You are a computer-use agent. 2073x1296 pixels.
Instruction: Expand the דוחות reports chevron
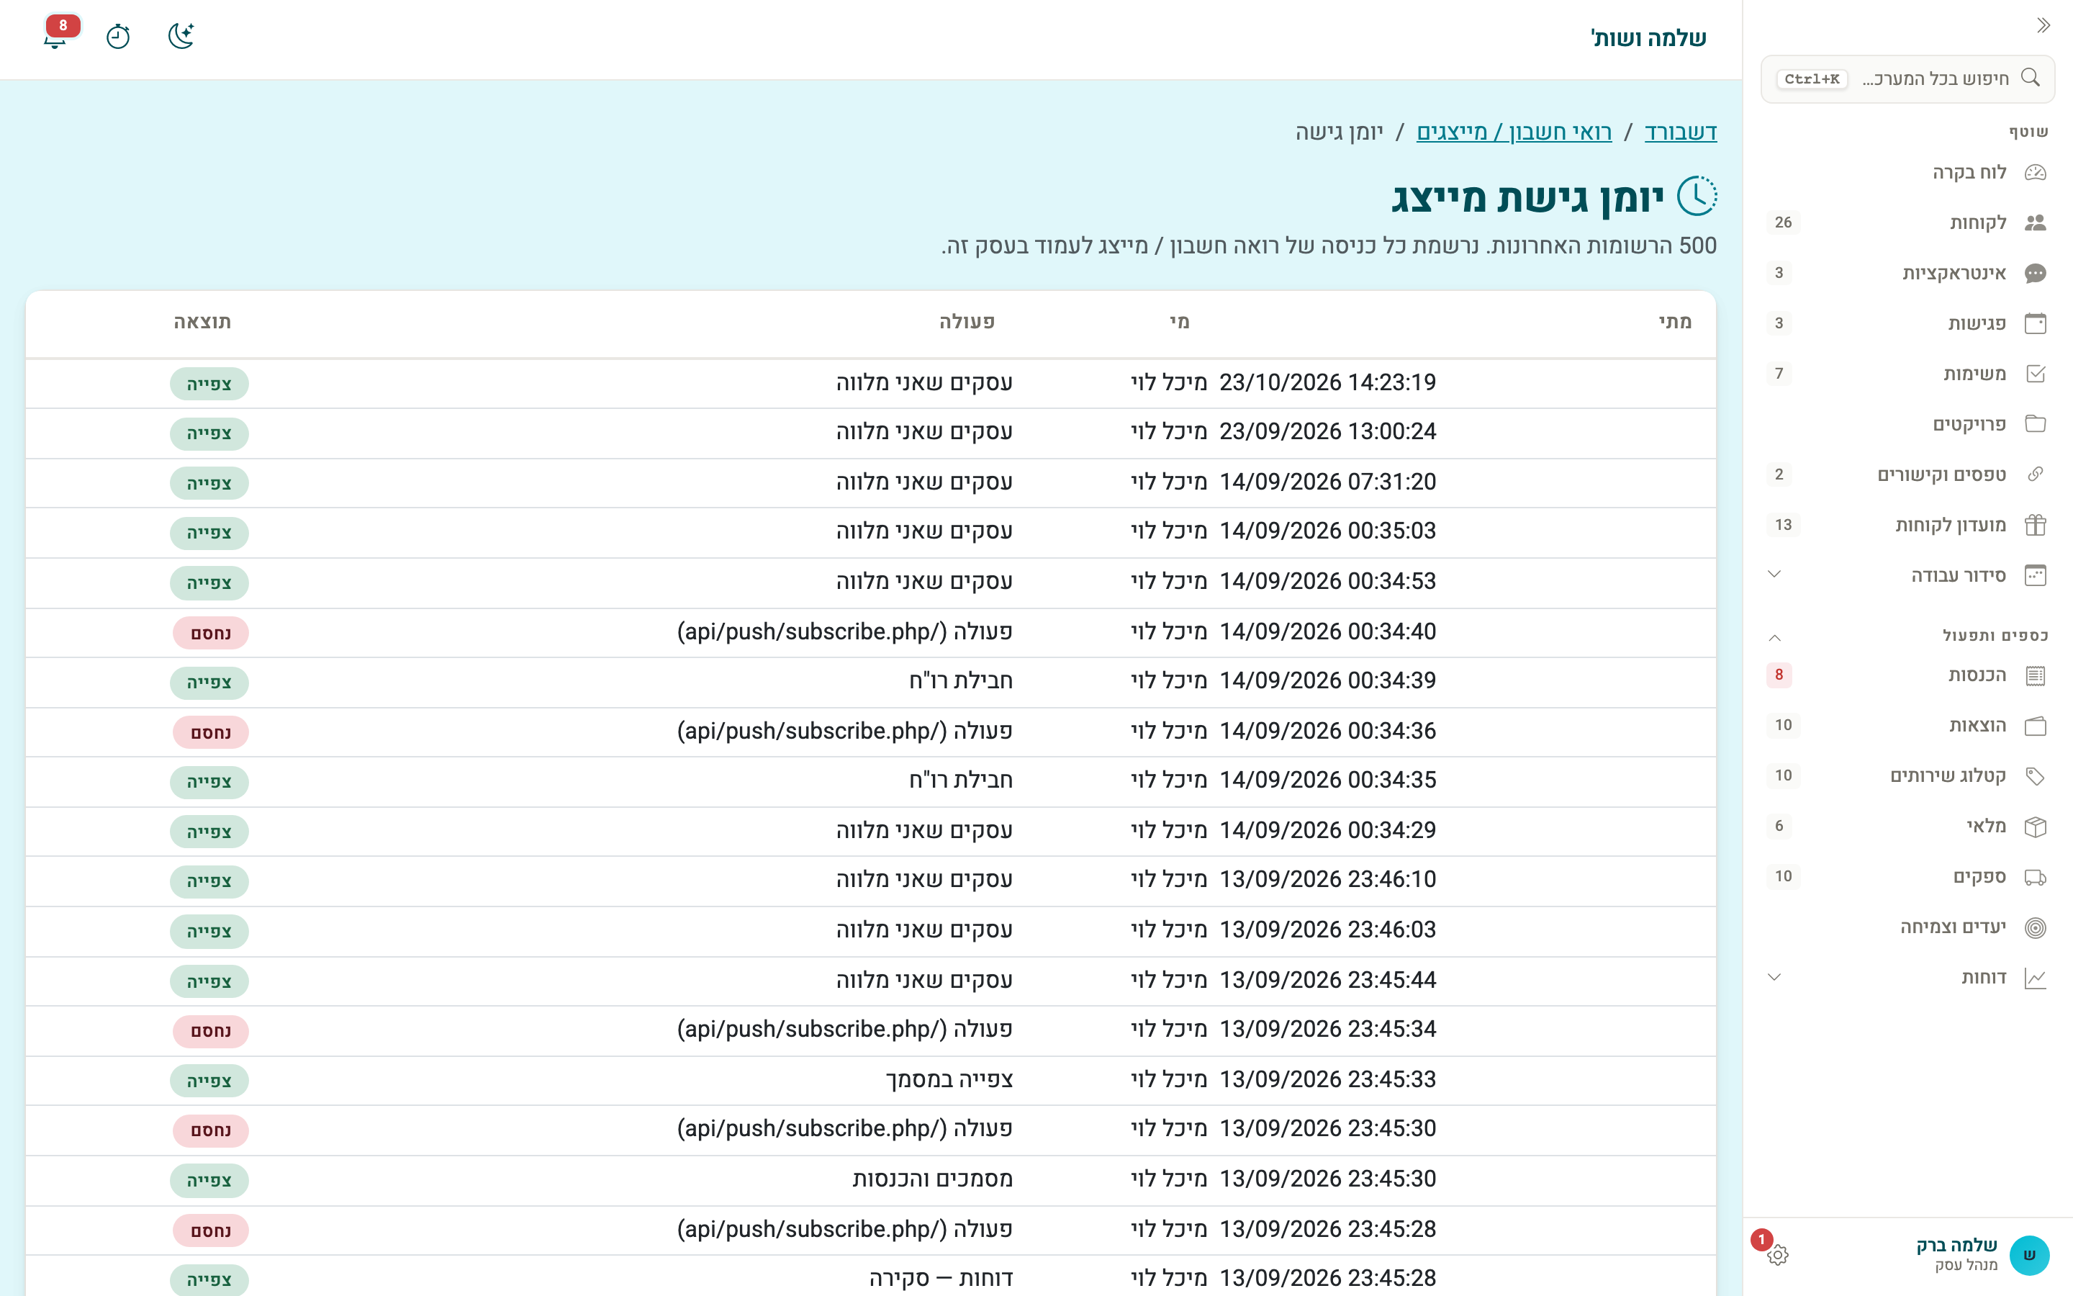pyautogui.click(x=1774, y=978)
